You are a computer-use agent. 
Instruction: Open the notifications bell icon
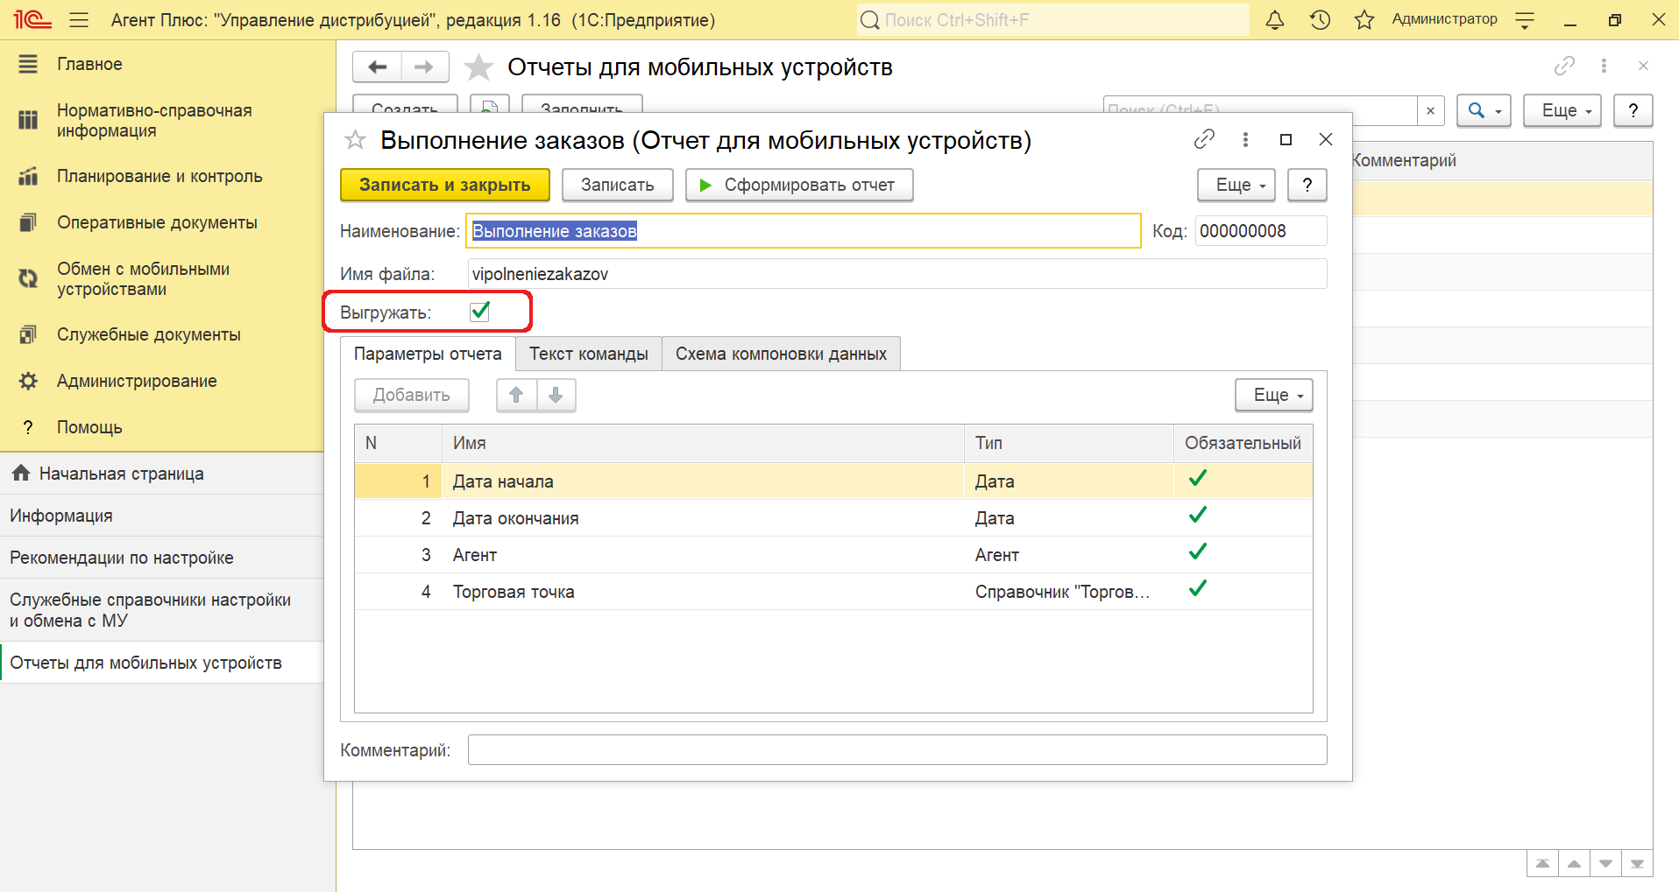pyautogui.click(x=1275, y=20)
